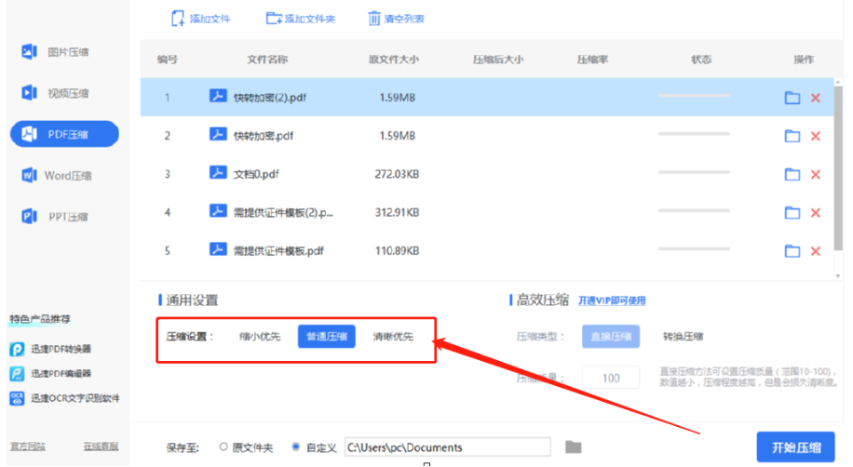Select the file name 文档0.pdf
Viewport: 853px width, 467px height.
[256, 175]
